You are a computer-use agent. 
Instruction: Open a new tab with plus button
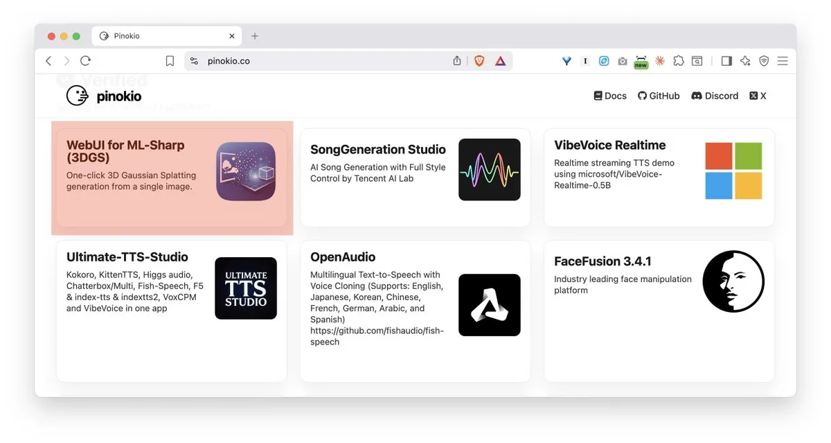tap(255, 36)
